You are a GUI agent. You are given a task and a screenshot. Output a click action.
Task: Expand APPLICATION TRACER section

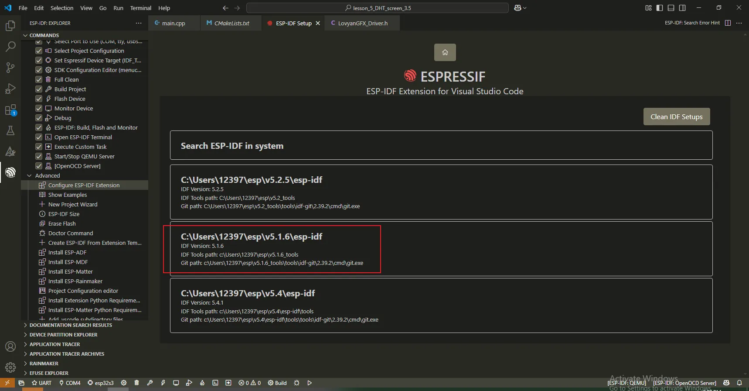85,344
